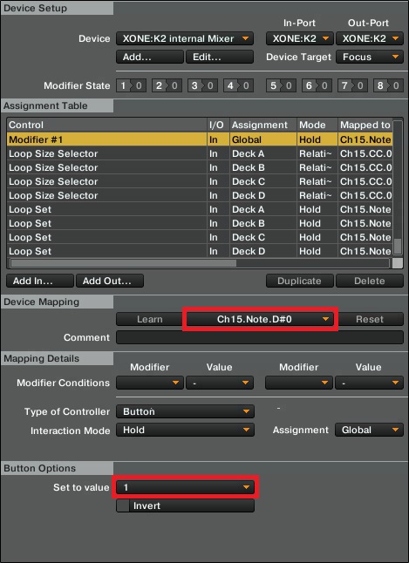
Task: Select the Loop Size Selector Deck B row
Action: point(200,167)
